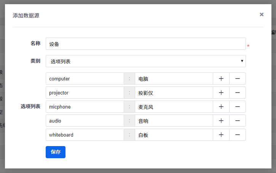Click the 保存 button
Viewport: 276px width, 173px height.
(56, 152)
